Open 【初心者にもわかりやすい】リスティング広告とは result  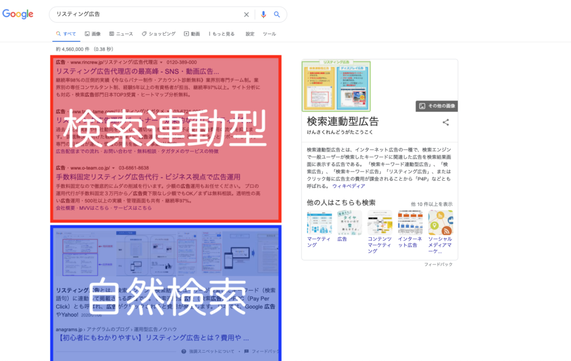click(153, 338)
